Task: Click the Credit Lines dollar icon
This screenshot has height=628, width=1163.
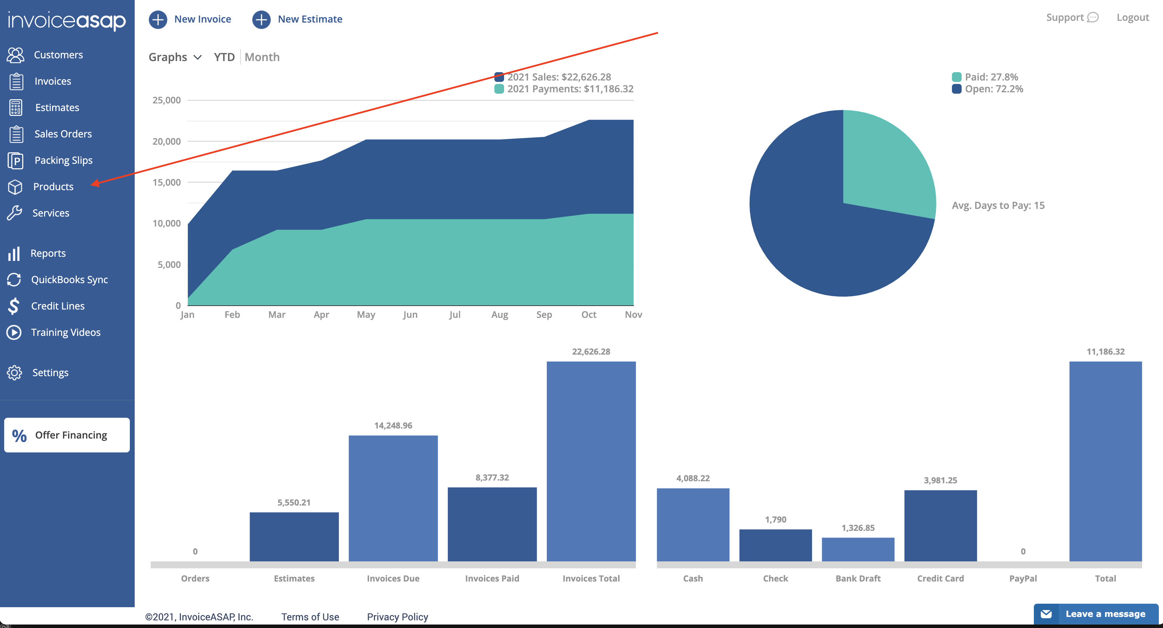Action: tap(14, 306)
